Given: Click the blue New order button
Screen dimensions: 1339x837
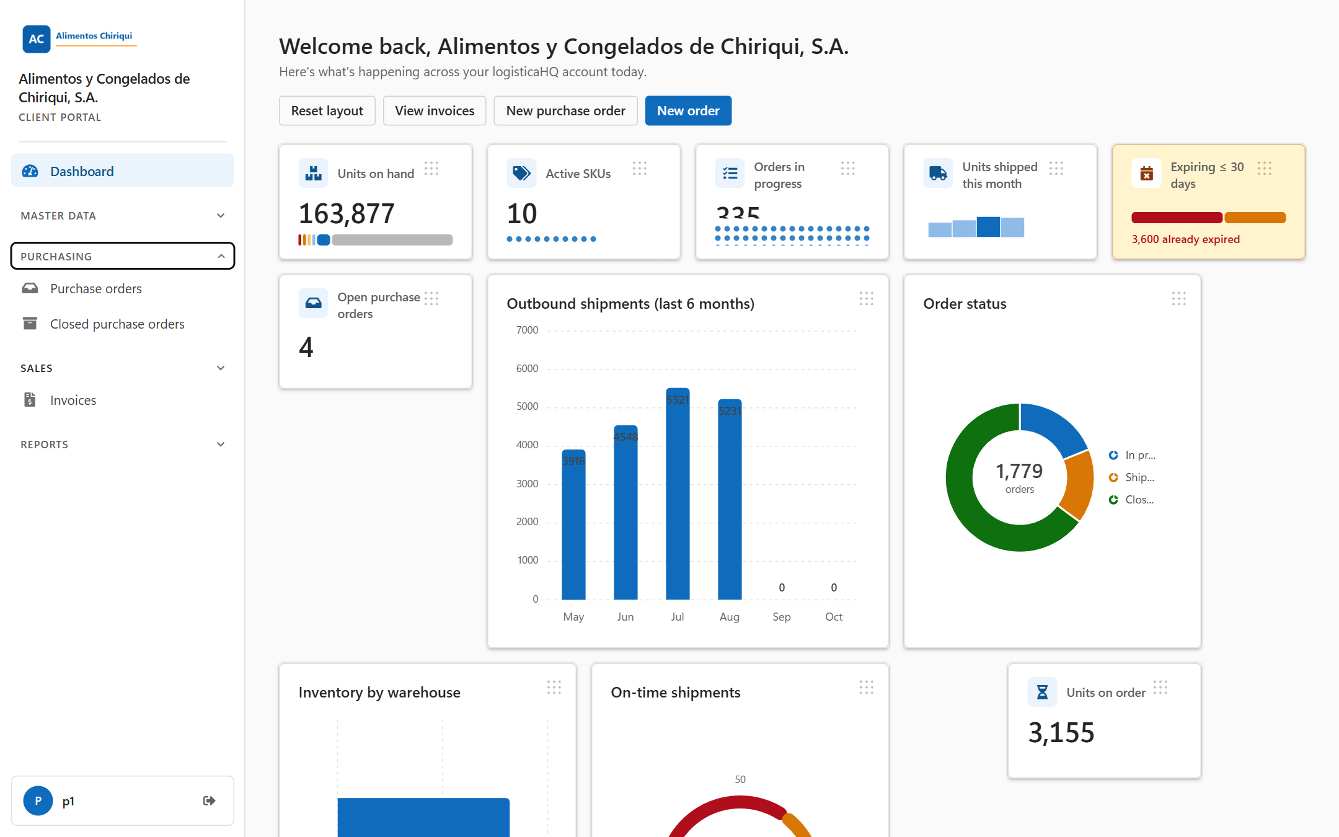Looking at the screenshot, I should (688, 111).
